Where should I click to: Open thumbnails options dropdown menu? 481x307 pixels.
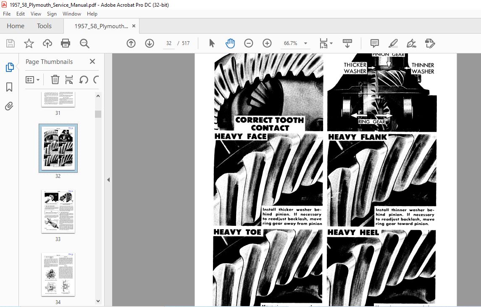(32, 80)
